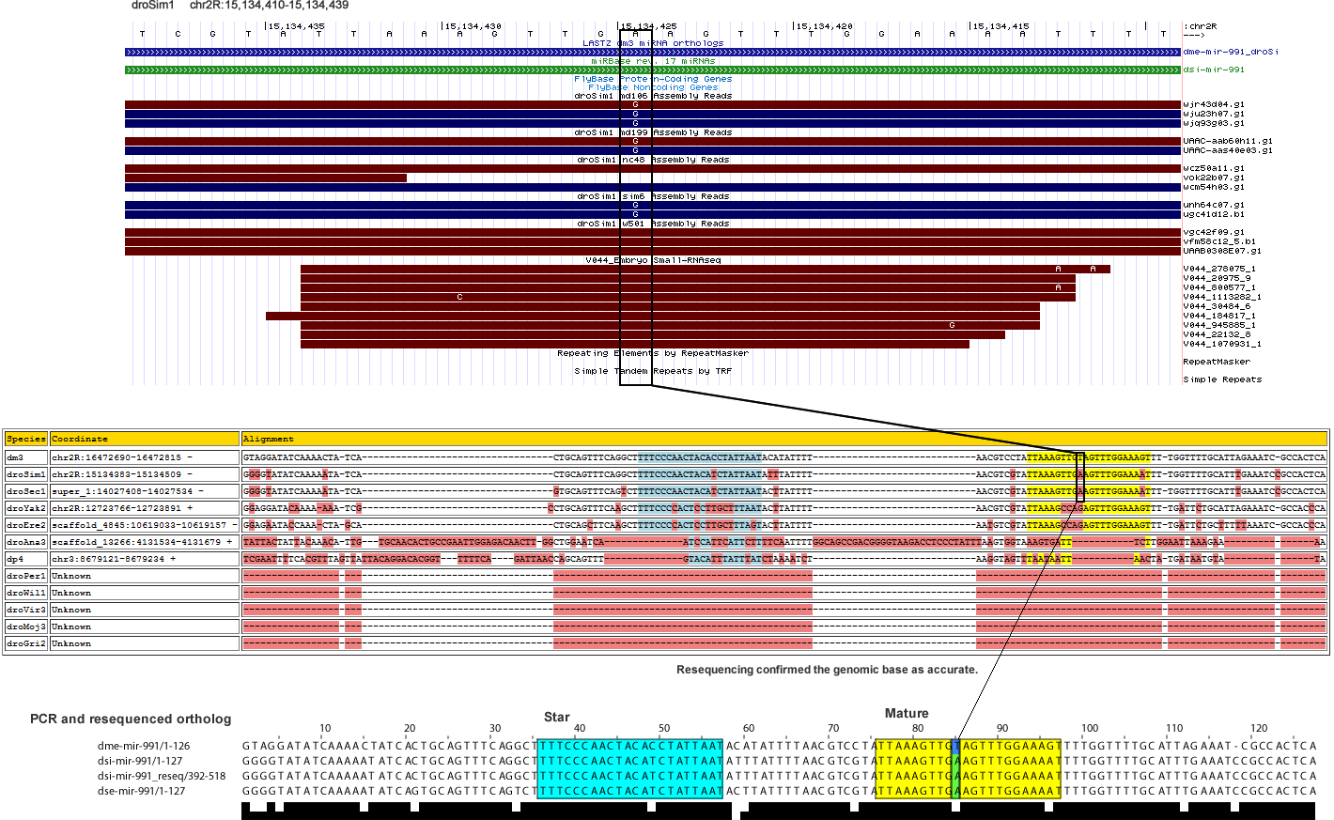Click the short vok22b07.g1 read bar

tap(265, 178)
